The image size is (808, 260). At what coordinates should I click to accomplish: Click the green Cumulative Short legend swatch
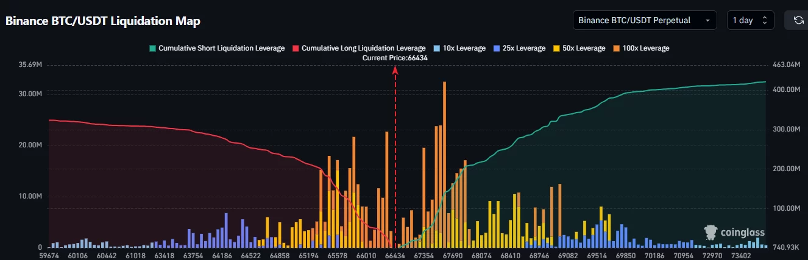click(152, 48)
